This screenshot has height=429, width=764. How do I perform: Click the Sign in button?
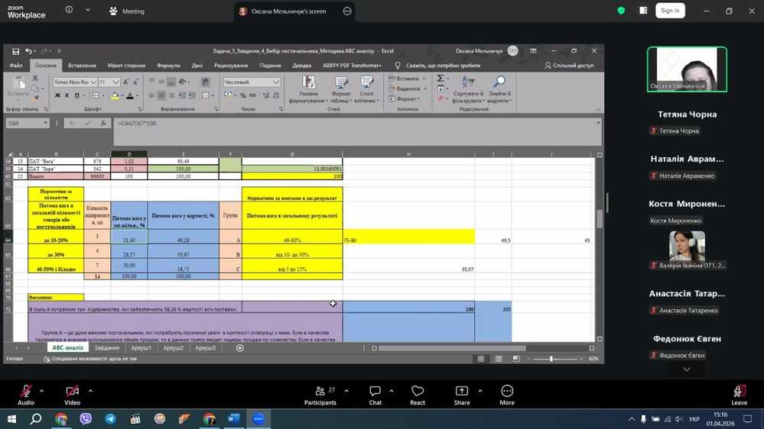coord(670,11)
